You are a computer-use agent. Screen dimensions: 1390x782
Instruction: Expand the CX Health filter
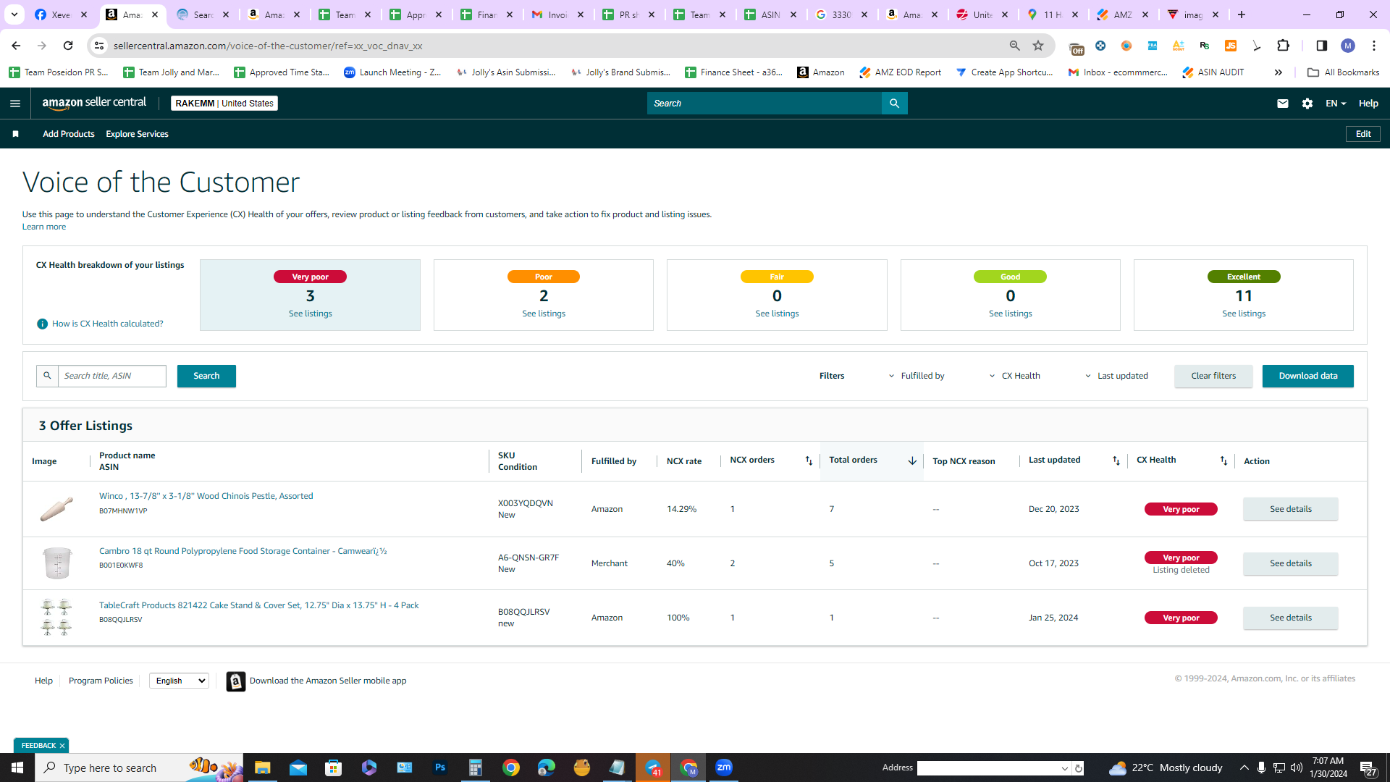point(1014,376)
